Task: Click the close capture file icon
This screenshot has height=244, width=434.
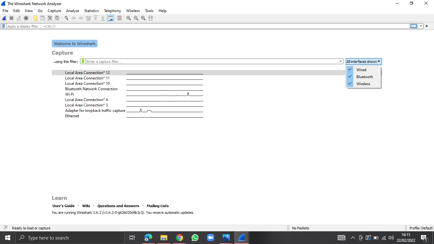Action: point(50,18)
